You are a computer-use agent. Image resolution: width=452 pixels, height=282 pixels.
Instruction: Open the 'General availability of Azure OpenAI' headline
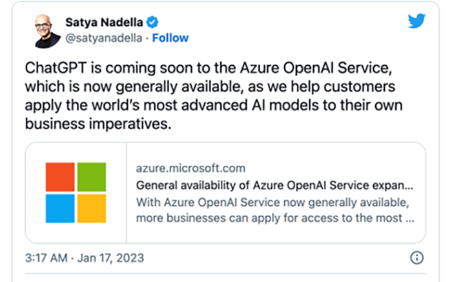[274, 186]
